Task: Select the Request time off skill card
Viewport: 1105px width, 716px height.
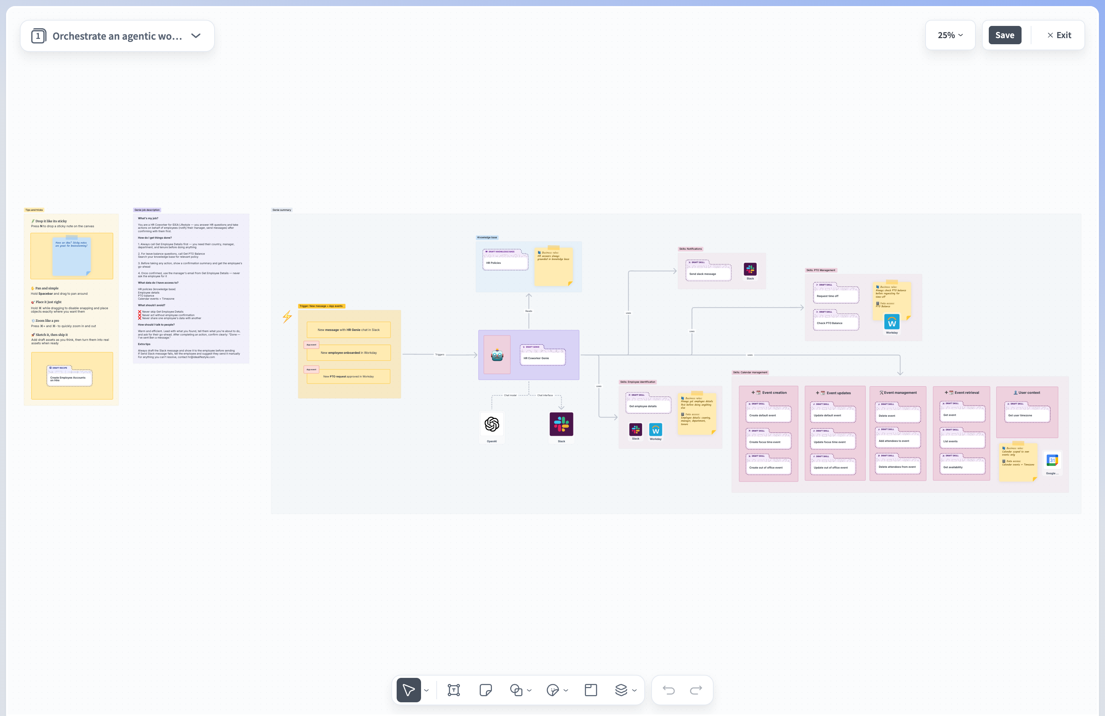Action: [836, 293]
